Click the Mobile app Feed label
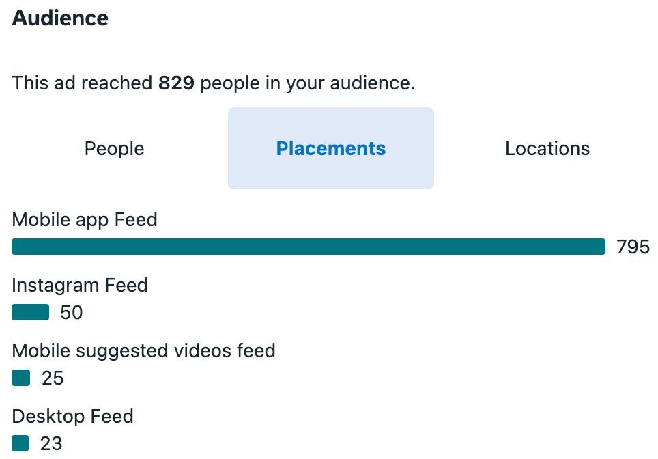658x459 pixels. [x=85, y=220]
